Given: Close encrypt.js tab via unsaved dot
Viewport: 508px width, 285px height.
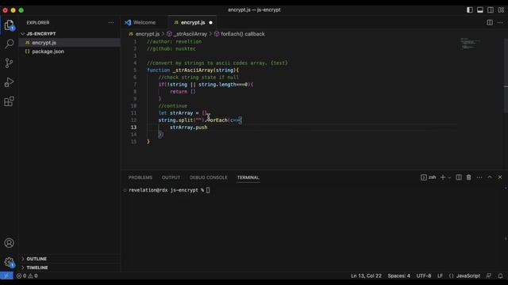Looking at the screenshot, I should click(210, 23).
